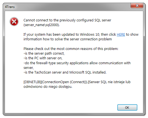The width and height of the screenshot is (148, 118).
Task: Click the "information how to solve" line
Action: click(68, 39)
